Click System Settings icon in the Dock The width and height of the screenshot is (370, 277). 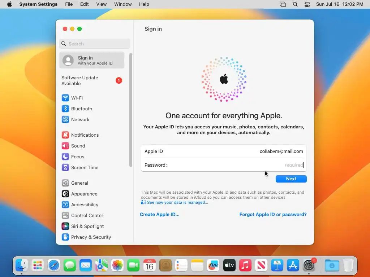pos(309,265)
